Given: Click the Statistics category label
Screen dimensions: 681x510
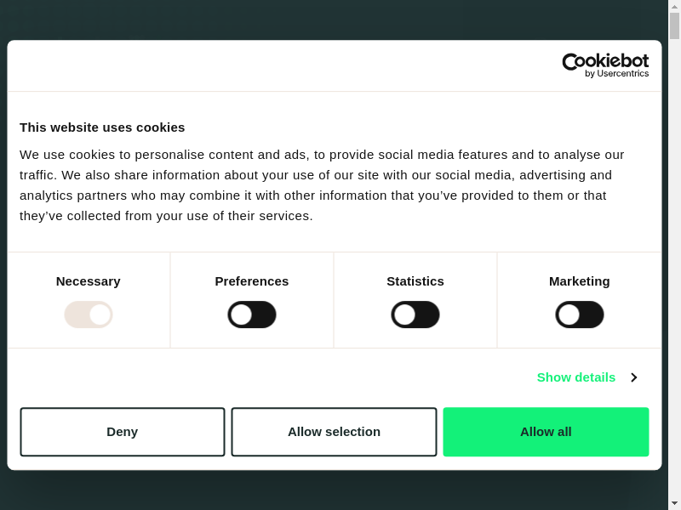Looking at the screenshot, I should (415, 281).
